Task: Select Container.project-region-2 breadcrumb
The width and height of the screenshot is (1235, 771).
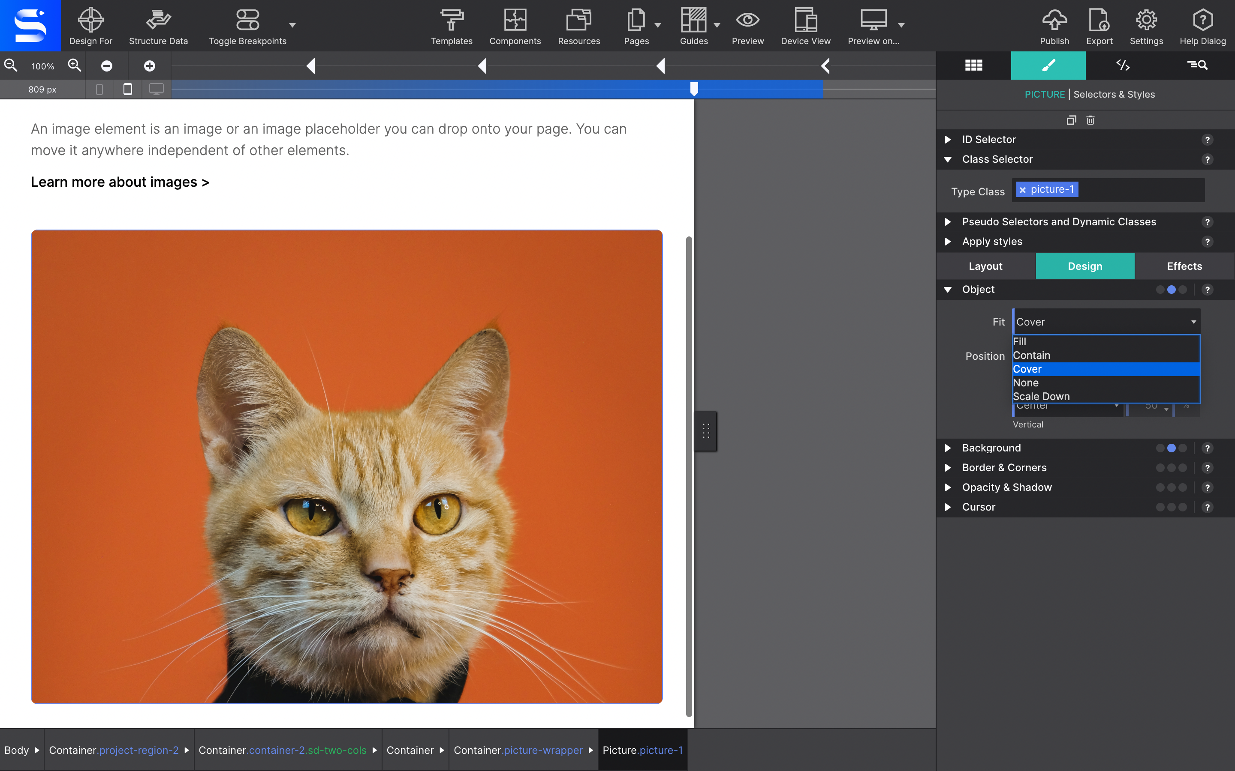Action: tap(114, 750)
